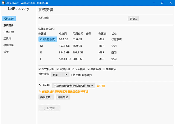Switch to 系统备份 in the sidebar
This screenshot has height=124, width=175.
point(8,25)
